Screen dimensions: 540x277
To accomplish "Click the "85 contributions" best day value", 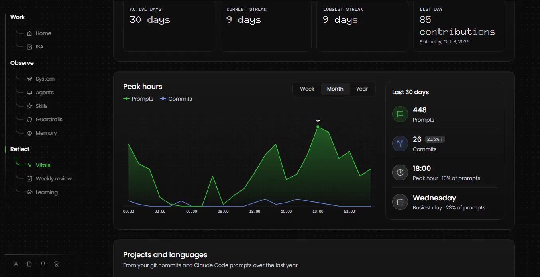I will pyautogui.click(x=458, y=25).
